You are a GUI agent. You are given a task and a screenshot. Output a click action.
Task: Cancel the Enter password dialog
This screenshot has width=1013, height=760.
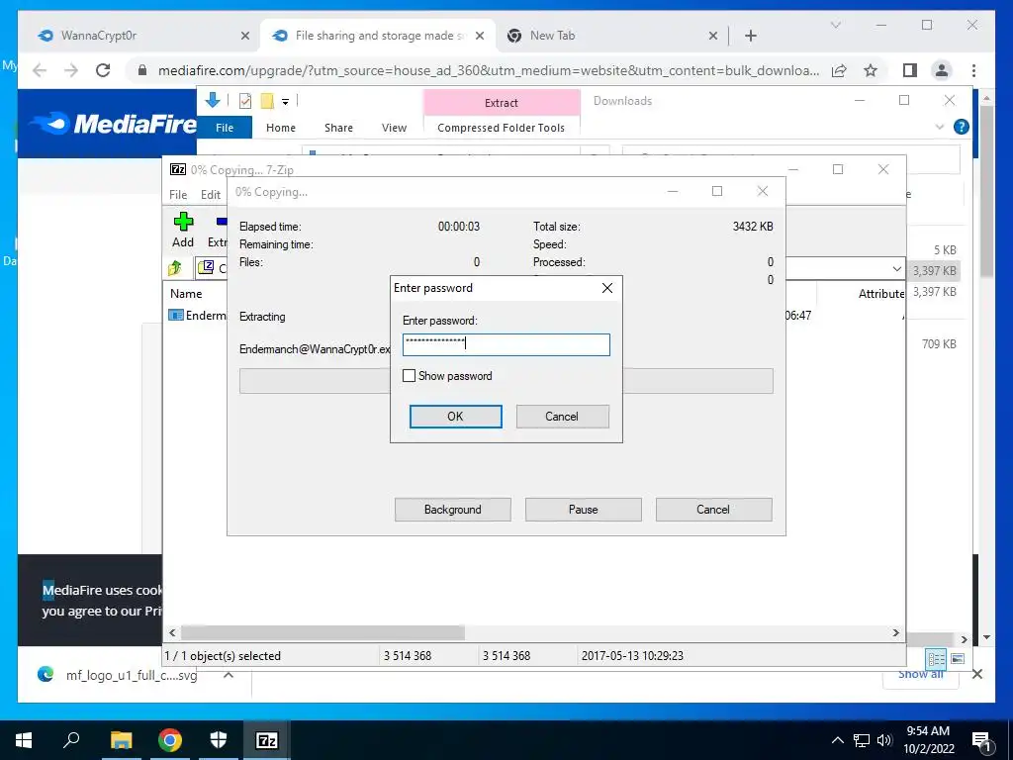[x=562, y=417]
